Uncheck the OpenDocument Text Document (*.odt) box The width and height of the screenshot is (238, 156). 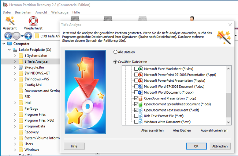[x=136, y=110]
